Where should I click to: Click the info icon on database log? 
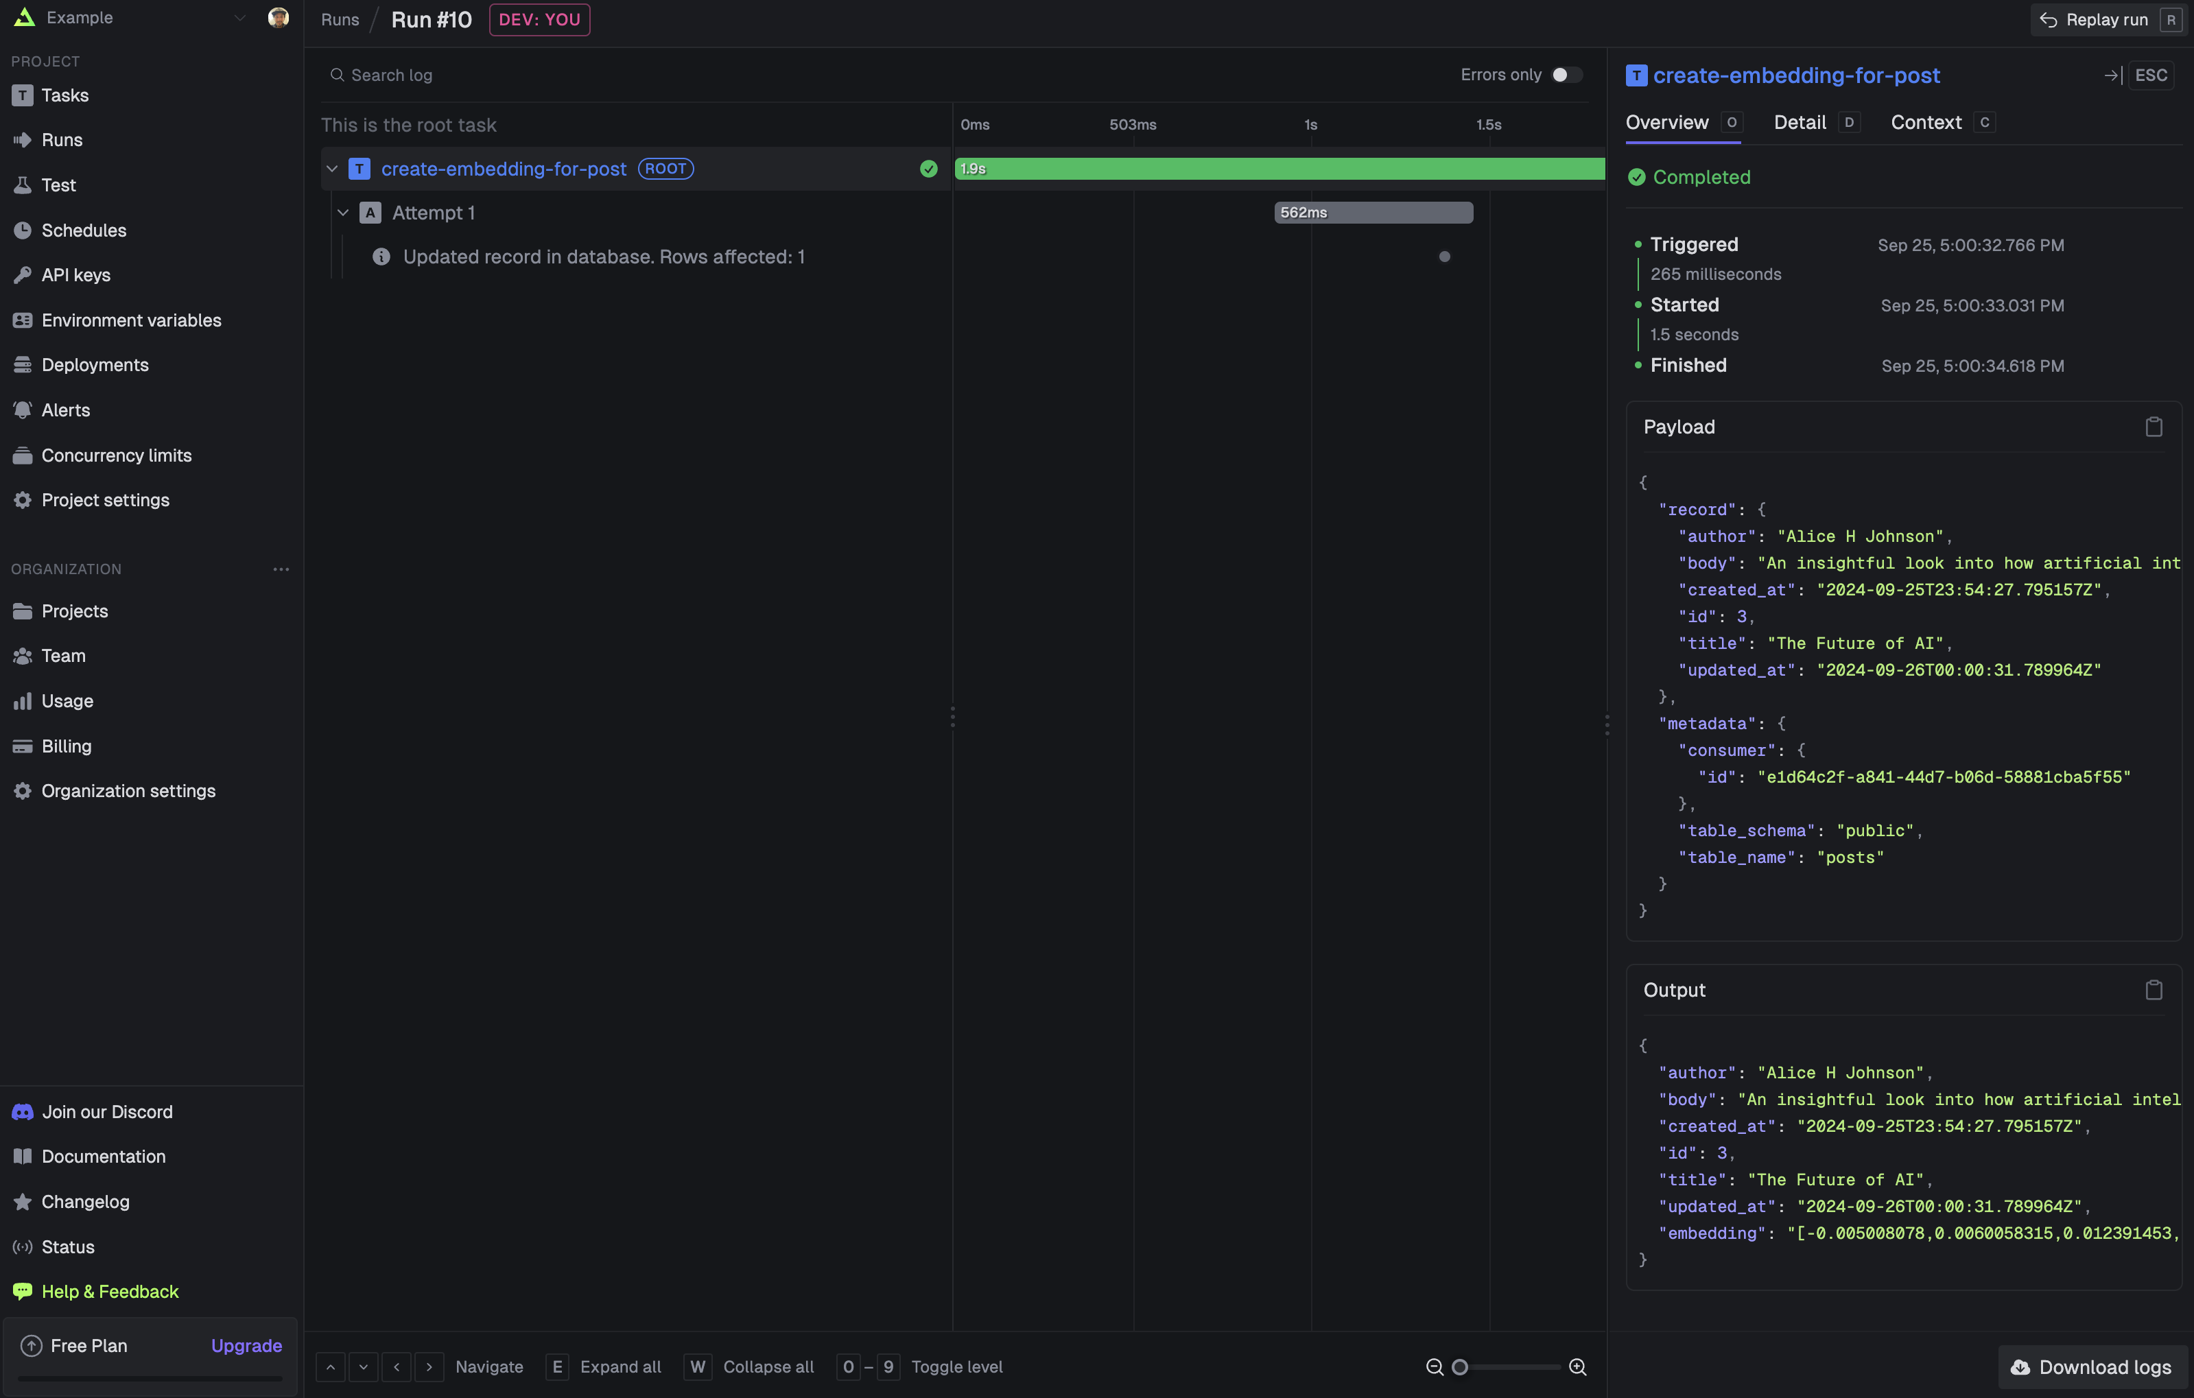click(381, 257)
